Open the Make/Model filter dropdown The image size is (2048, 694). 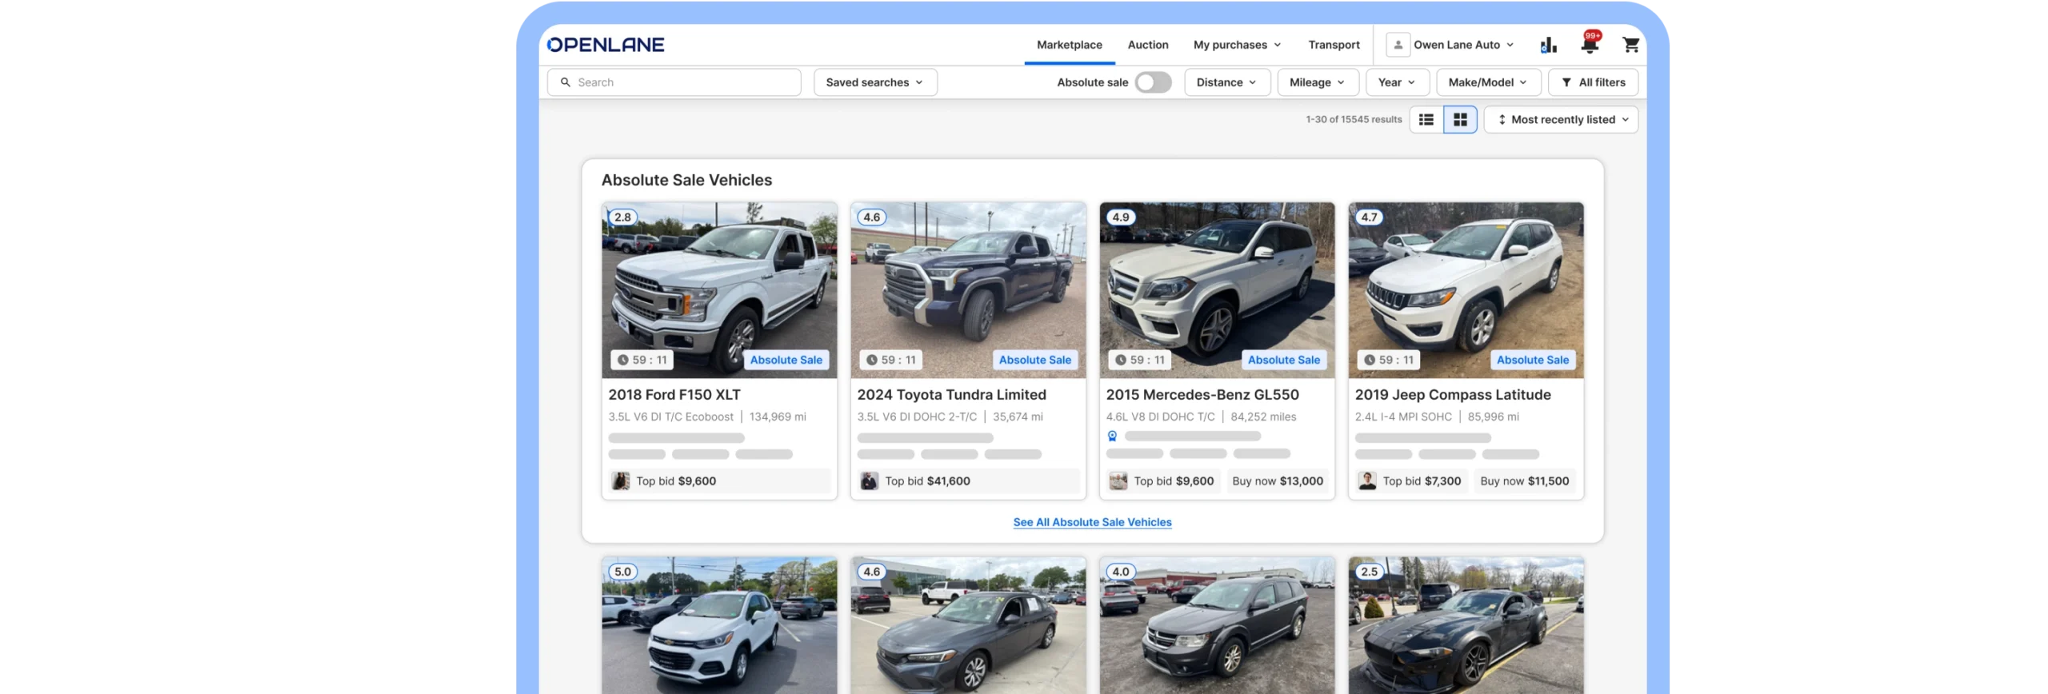1488,82
